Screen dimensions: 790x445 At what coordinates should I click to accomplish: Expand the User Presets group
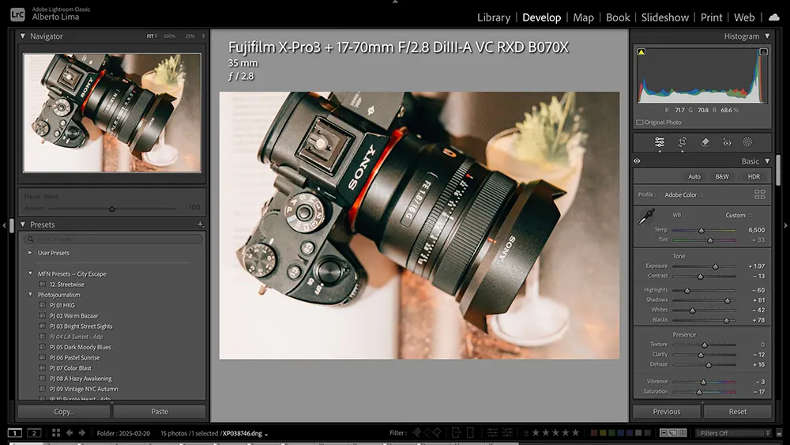tap(30, 252)
